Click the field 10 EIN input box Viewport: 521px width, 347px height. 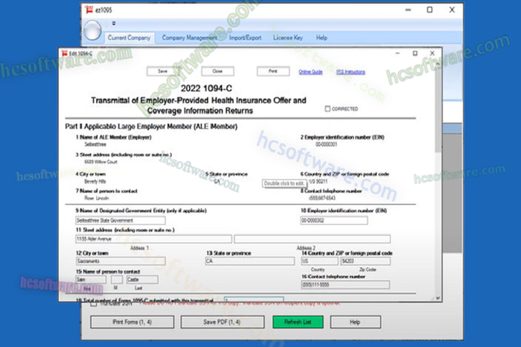(334, 220)
